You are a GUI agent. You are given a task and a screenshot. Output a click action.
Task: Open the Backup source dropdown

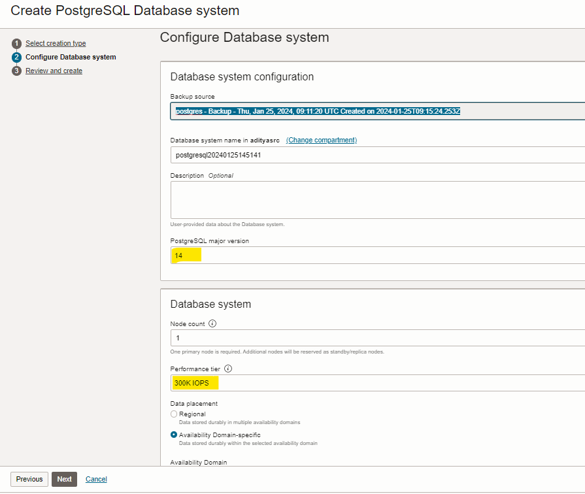pyautogui.click(x=378, y=111)
